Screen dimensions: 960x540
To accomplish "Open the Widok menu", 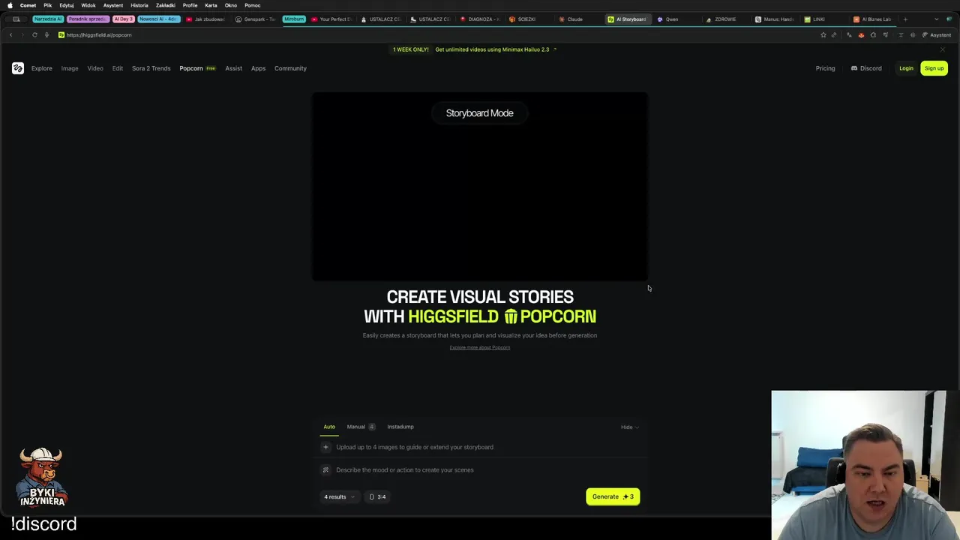I will pos(88,5).
